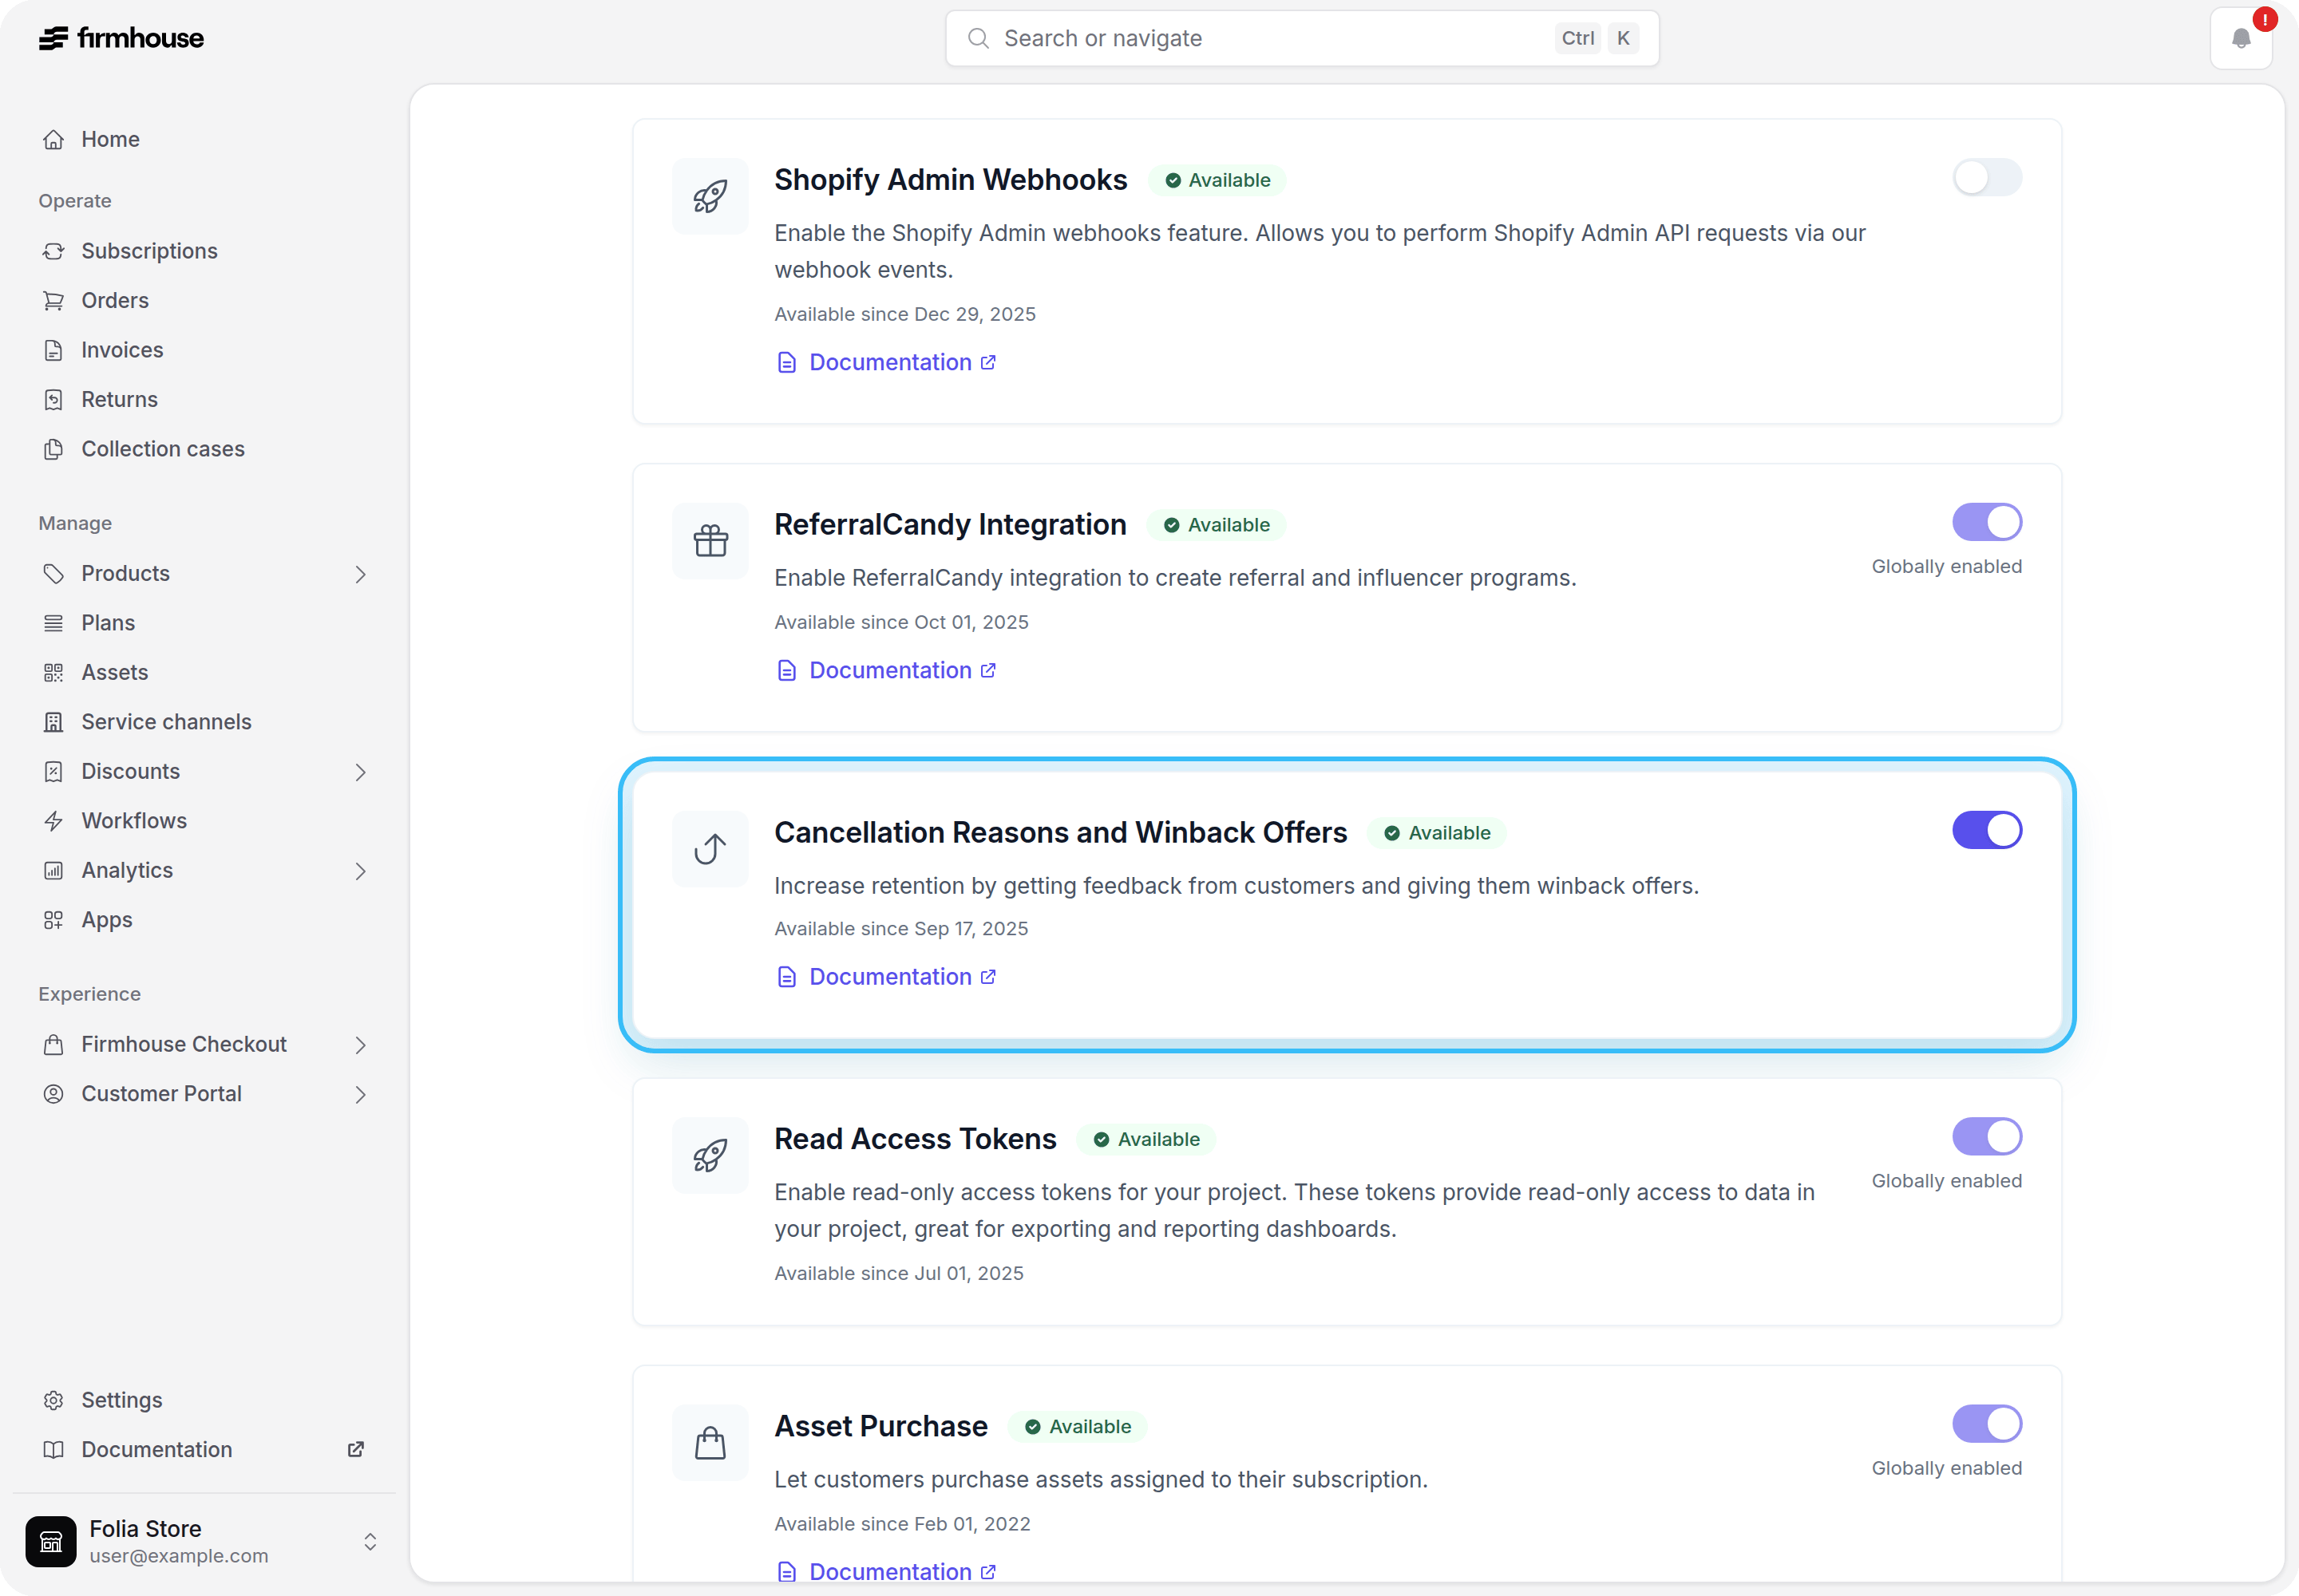2299x1596 pixels.
Task: Click ReferralCandy 'Globally enabled' label
Action: pyautogui.click(x=1946, y=567)
